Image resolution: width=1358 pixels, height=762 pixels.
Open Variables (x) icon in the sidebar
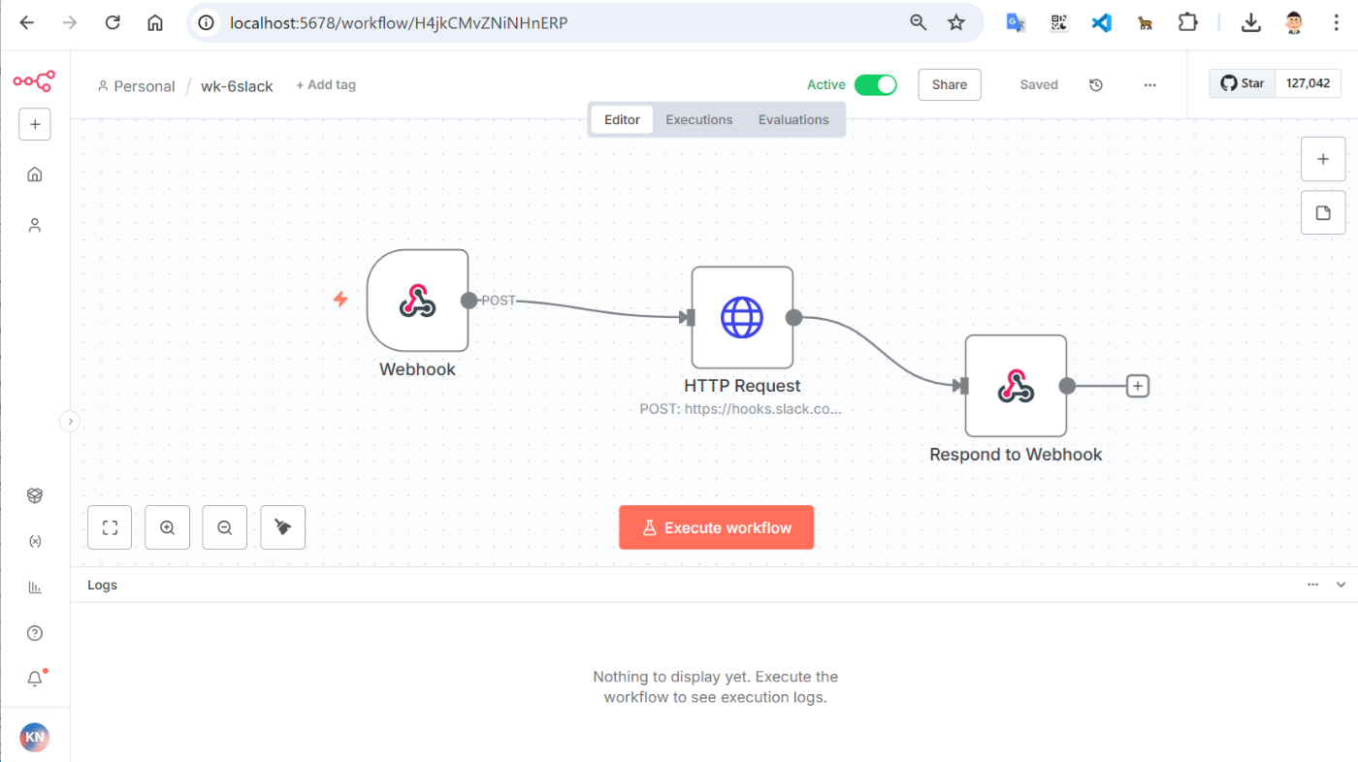click(x=35, y=541)
